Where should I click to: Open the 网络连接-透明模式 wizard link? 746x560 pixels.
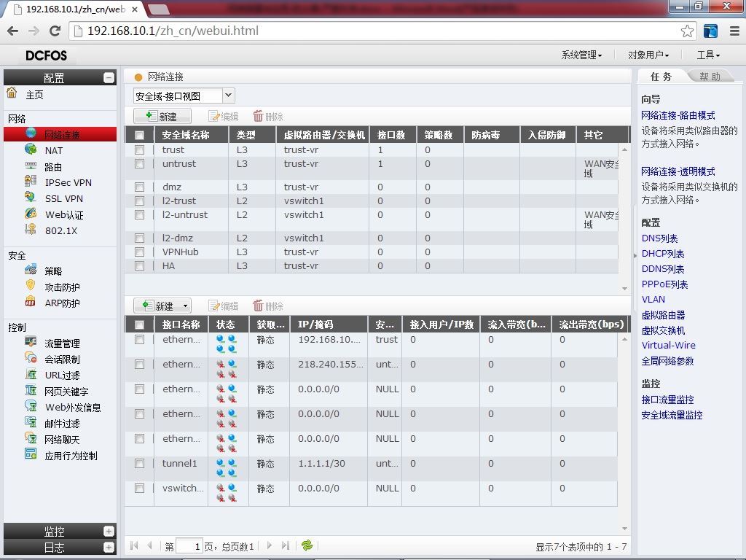tap(678, 171)
